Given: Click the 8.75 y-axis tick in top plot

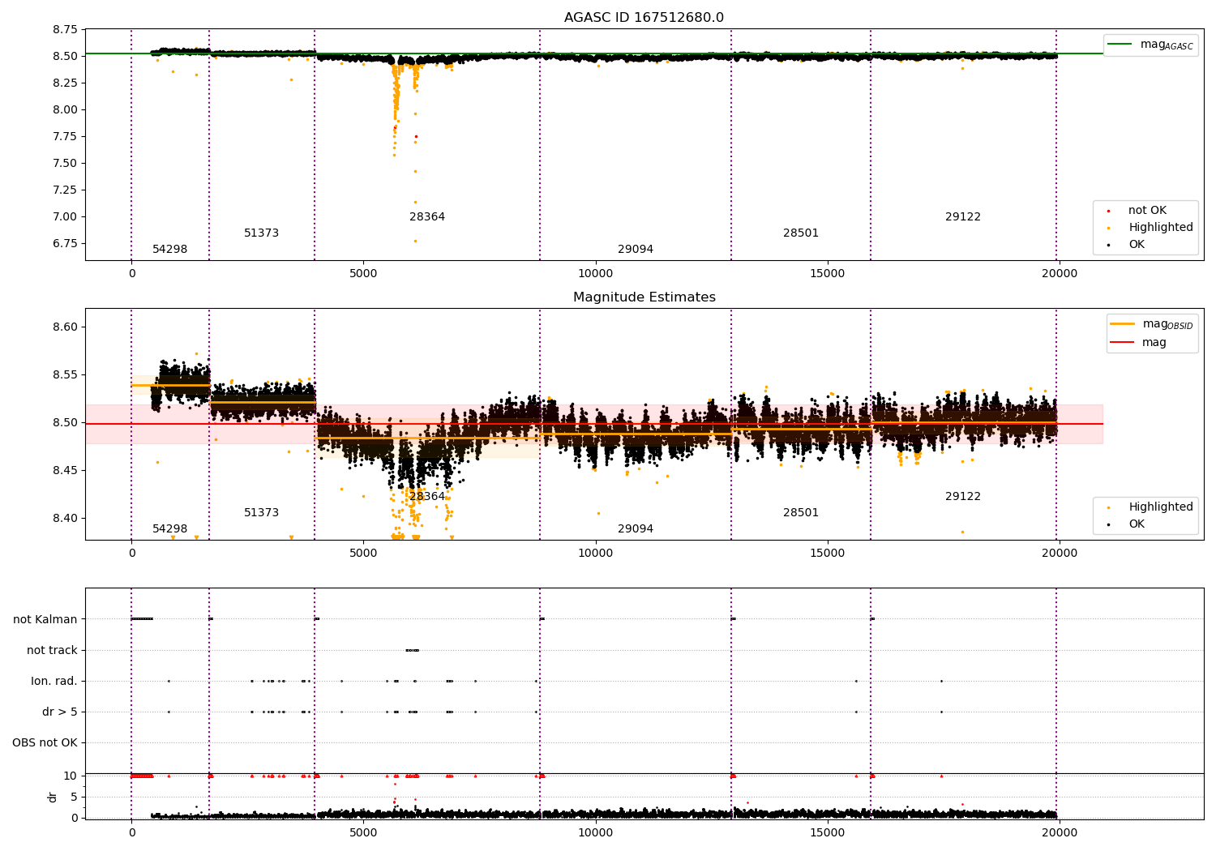Looking at the screenshot, I should point(64,30).
